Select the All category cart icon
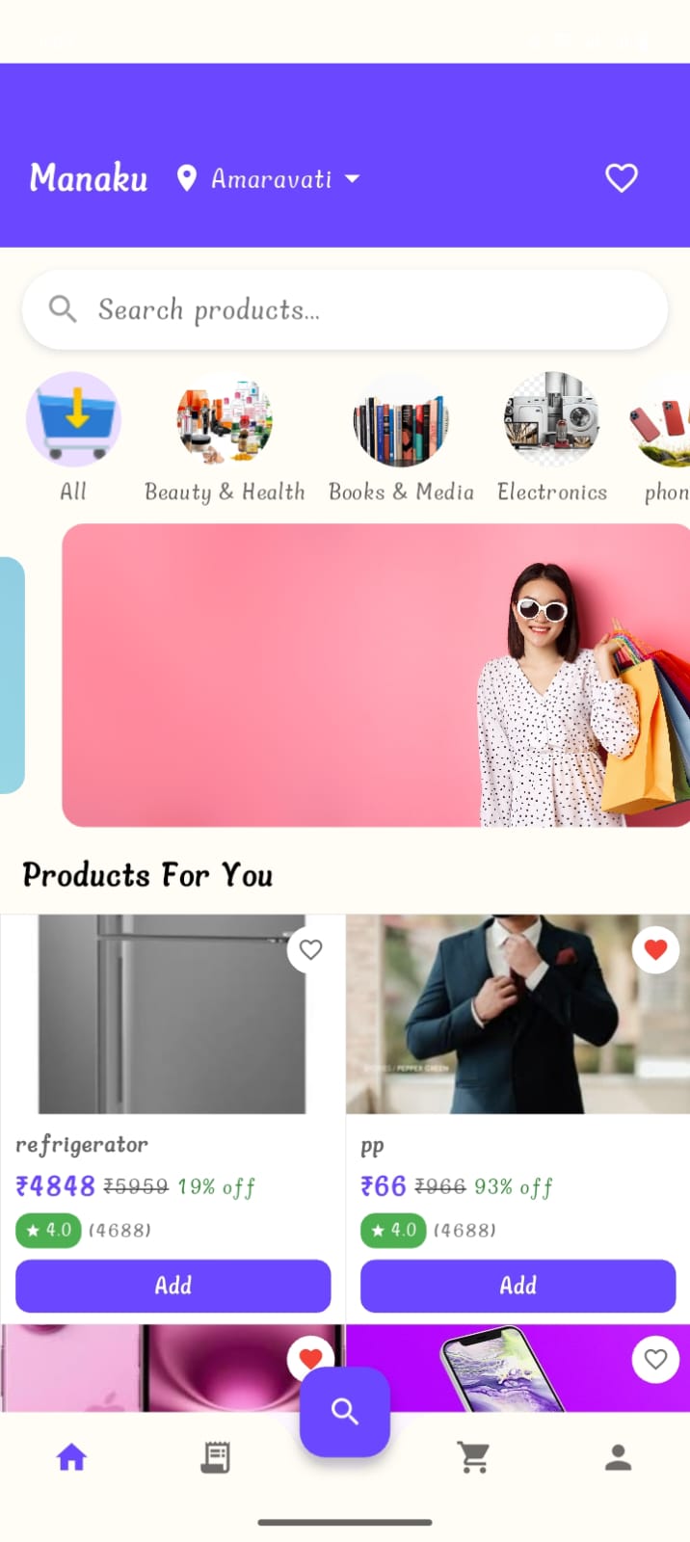The height and width of the screenshot is (1542, 690). click(73, 419)
